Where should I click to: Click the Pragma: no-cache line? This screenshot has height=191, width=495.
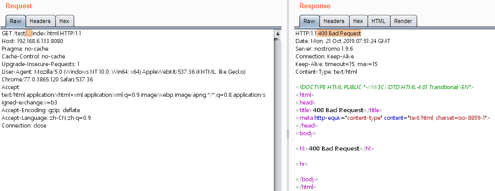25,49
